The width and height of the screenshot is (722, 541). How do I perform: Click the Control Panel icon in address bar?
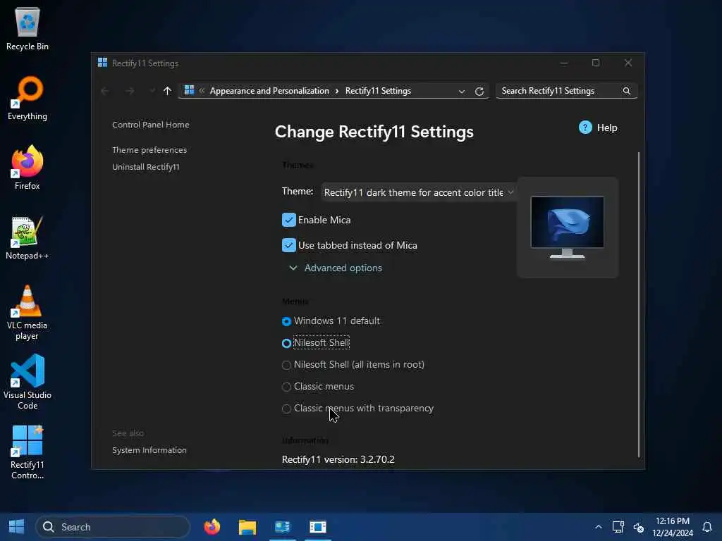click(x=189, y=90)
